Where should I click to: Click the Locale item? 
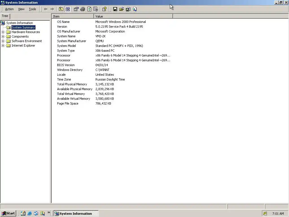click(61, 75)
